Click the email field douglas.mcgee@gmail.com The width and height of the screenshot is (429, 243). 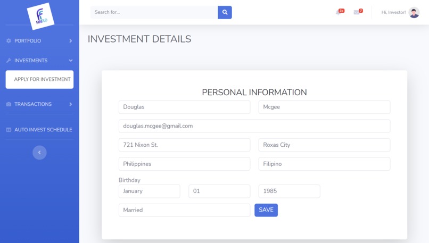(x=254, y=126)
